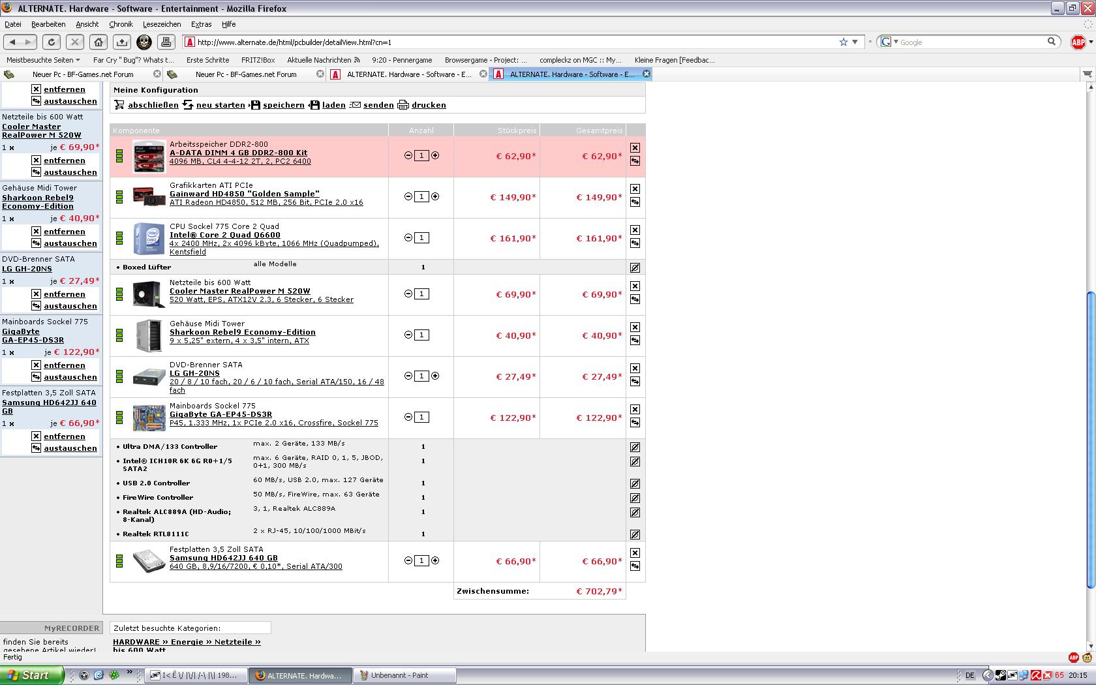Decrease LG GH-20NS quantity with minus icon
Viewport: 1096px width, 685px height.
[x=408, y=376]
